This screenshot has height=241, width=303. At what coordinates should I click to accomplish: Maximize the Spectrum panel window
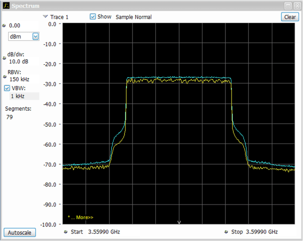coord(288,5)
